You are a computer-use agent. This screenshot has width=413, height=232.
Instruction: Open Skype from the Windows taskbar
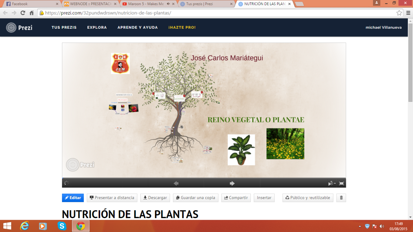(62, 226)
